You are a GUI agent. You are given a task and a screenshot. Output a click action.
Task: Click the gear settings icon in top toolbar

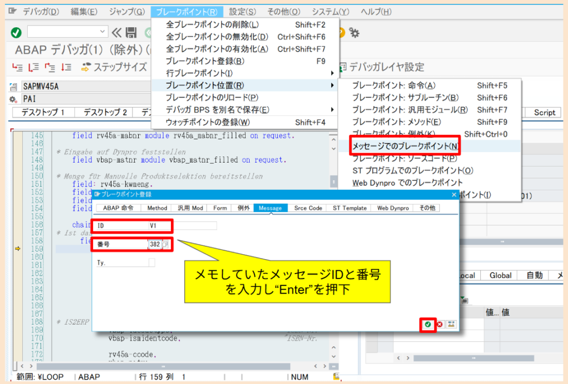pyautogui.click(x=354, y=33)
